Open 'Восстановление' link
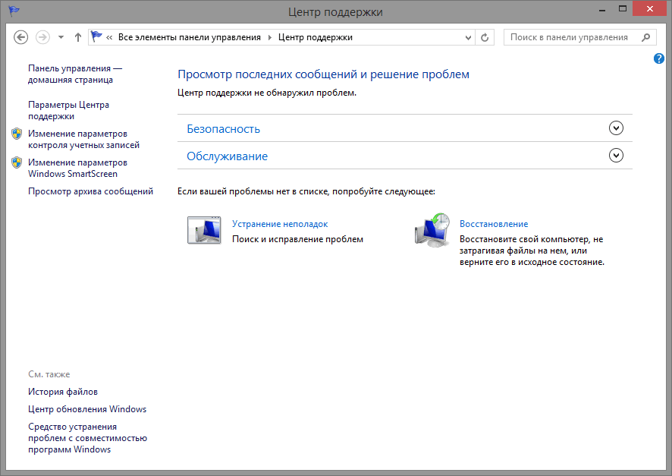This screenshot has height=476, width=672. coord(493,224)
